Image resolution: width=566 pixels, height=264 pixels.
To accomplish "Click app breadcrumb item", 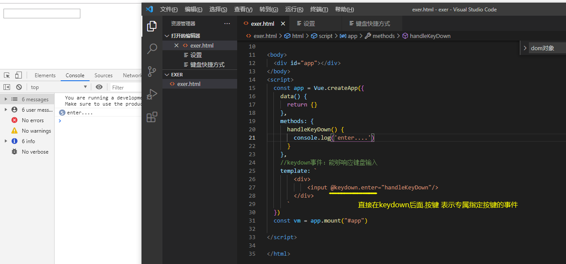I will [x=349, y=36].
